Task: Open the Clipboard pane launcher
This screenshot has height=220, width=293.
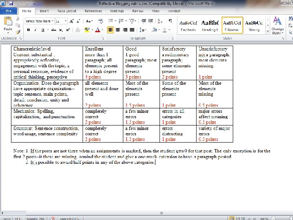Action: tap(20, 38)
